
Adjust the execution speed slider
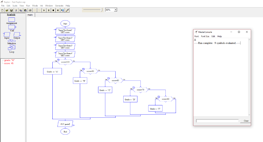pyautogui.click(x=102, y=10)
